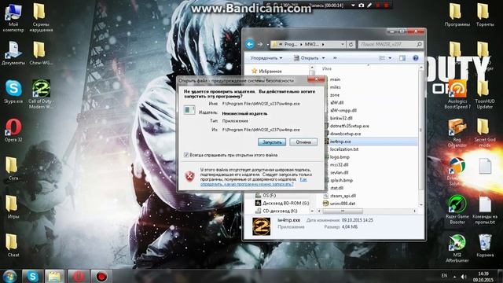Image resolution: width=503 pixels, height=283 pixels.
Task: Click the EN language indicator in tray
Action: [444, 276]
